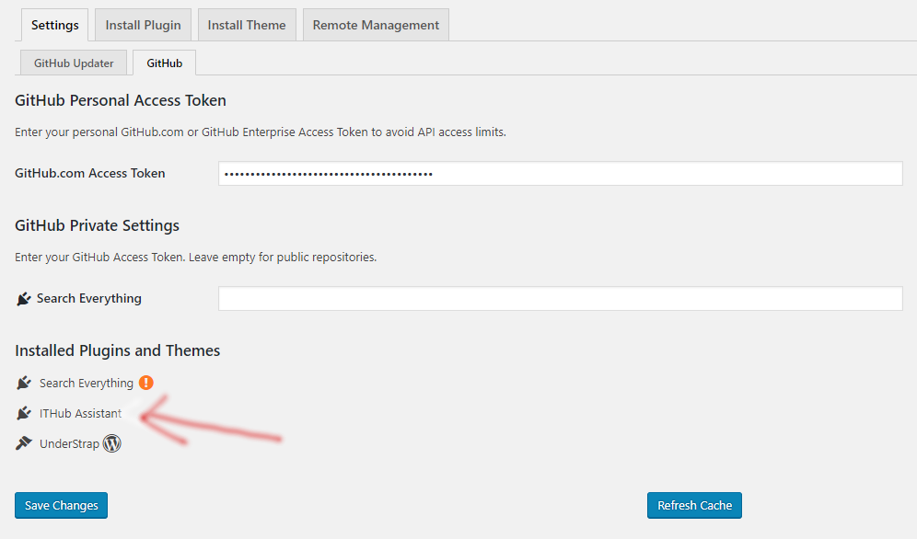The width and height of the screenshot is (917, 539).
Task: Click Search Everything in installed plugins list
Action: [87, 383]
